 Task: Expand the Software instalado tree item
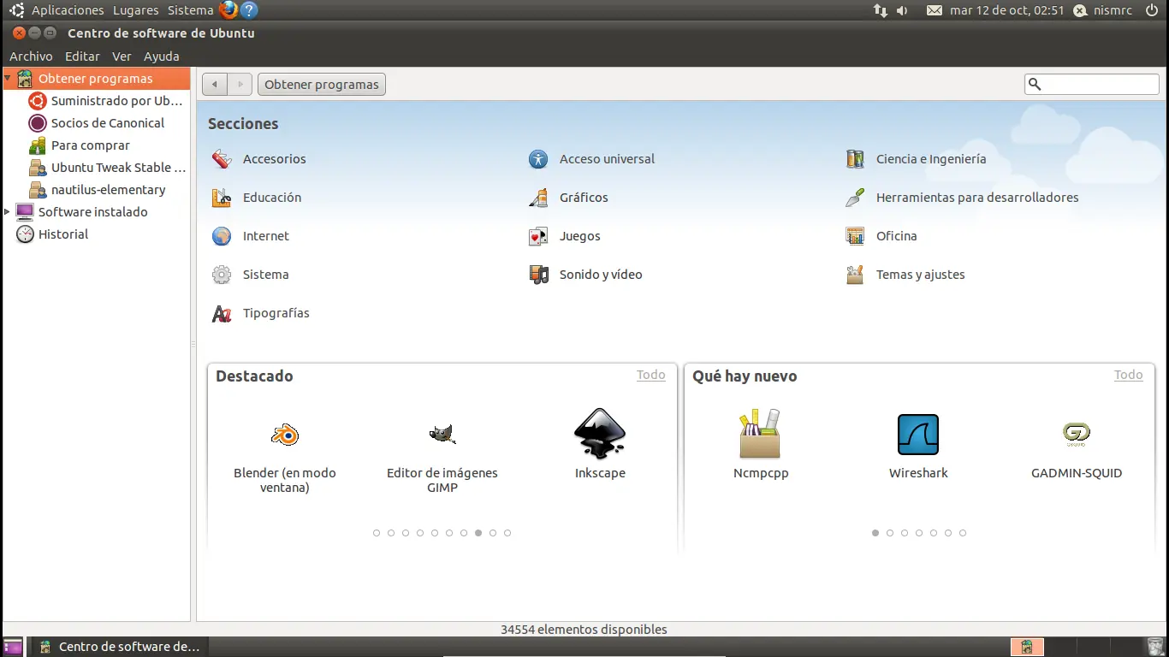click(x=8, y=212)
